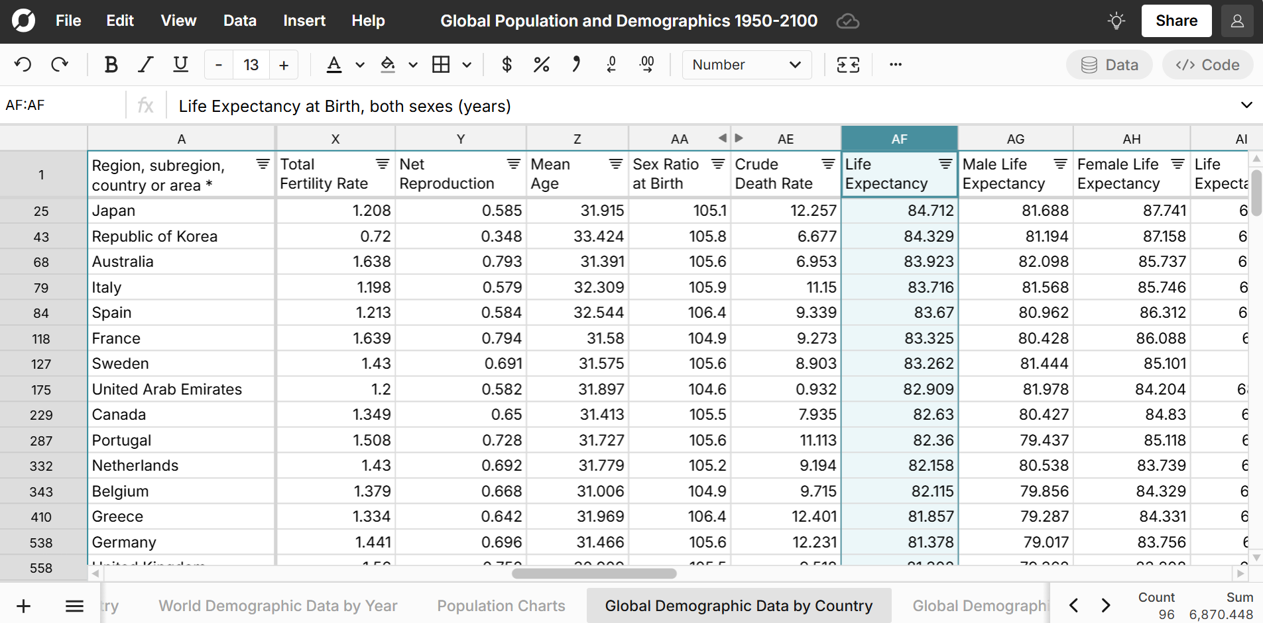Switch to Population Charts sheet tab
Screen dimensions: 1263x623
(501, 605)
